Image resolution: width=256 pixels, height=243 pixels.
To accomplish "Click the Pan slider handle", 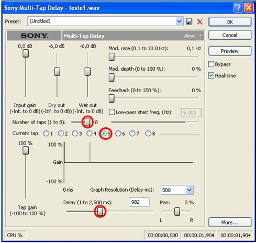I will 177,212.
